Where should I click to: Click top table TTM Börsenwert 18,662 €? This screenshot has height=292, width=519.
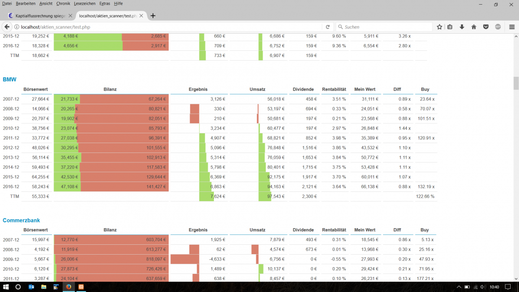coord(40,55)
